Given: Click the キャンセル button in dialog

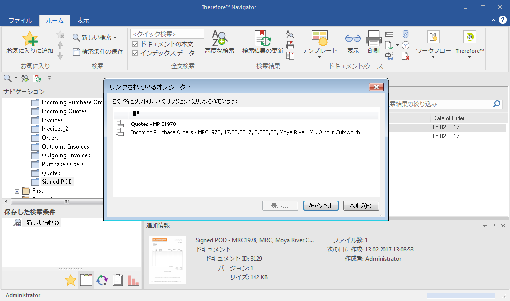Looking at the screenshot, I should click(x=321, y=205).
